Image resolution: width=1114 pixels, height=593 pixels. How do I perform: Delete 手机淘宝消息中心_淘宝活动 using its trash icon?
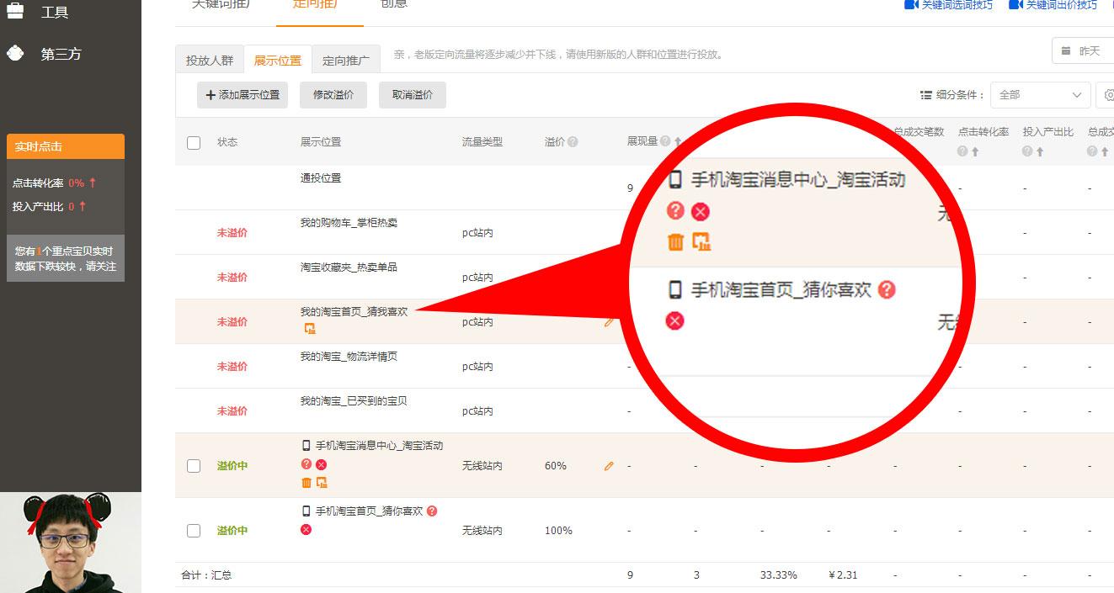coord(305,483)
